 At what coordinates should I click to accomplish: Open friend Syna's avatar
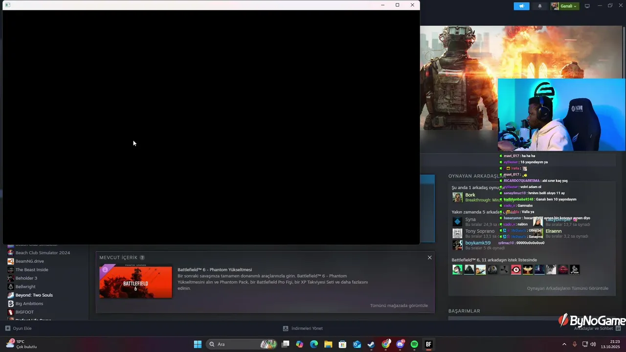click(457, 221)
